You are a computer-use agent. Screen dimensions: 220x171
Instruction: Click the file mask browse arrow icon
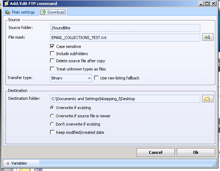[x=207, y=37]
